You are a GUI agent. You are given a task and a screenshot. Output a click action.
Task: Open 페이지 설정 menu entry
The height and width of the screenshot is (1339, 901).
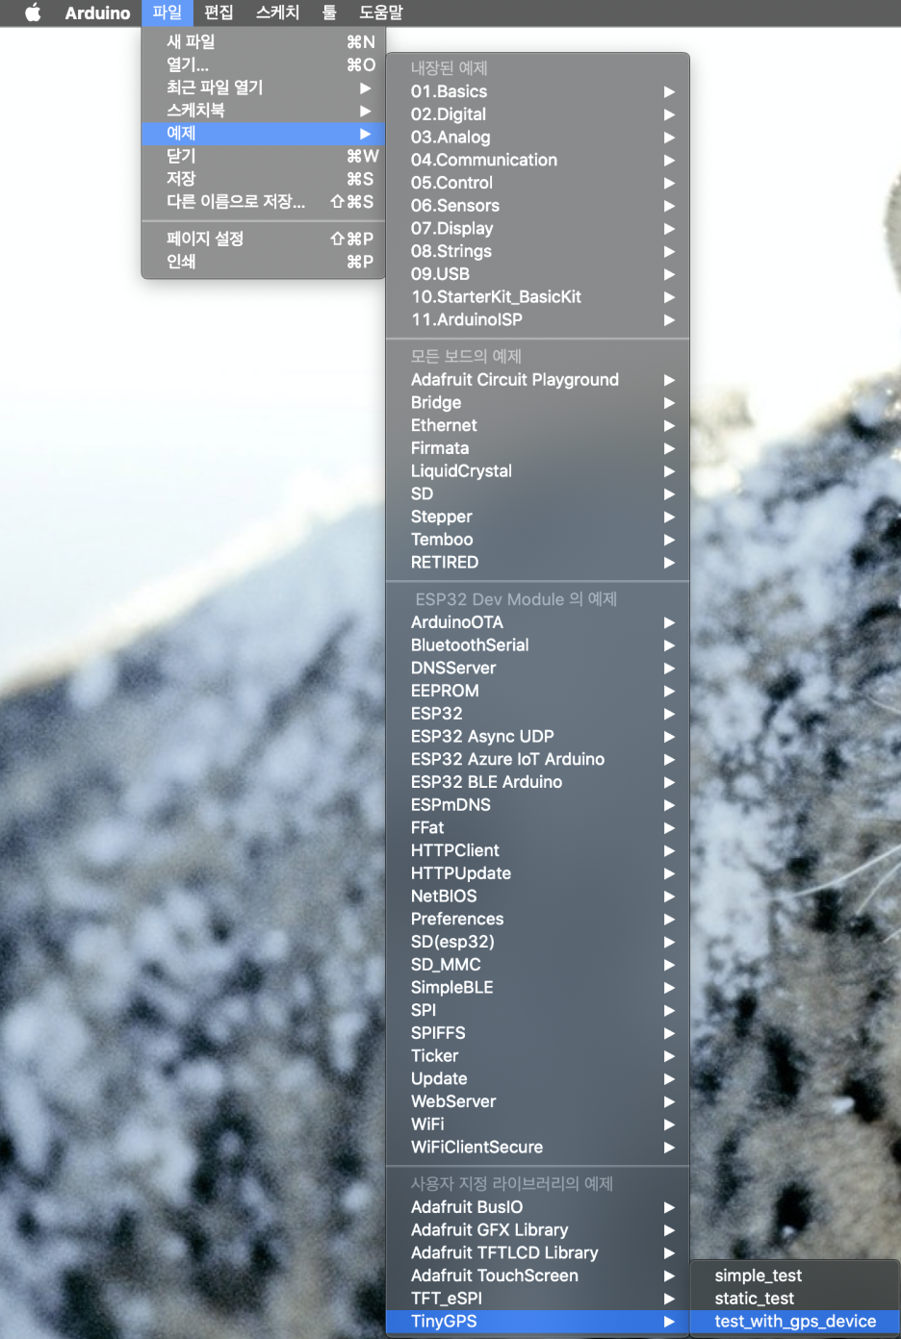click(x=264, y=239)
